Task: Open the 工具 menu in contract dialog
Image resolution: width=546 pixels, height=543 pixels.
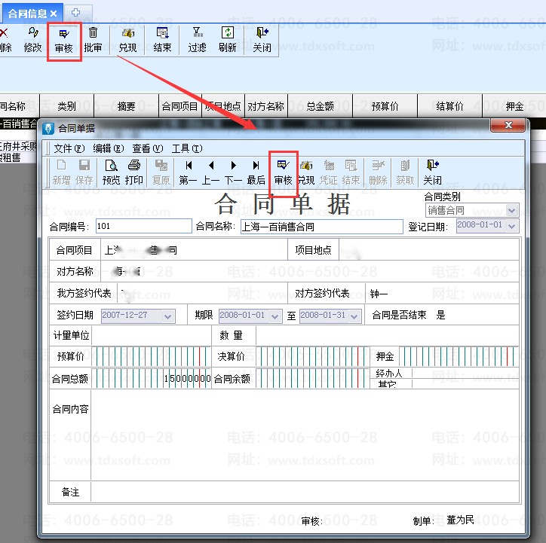Action: [186, 148]
